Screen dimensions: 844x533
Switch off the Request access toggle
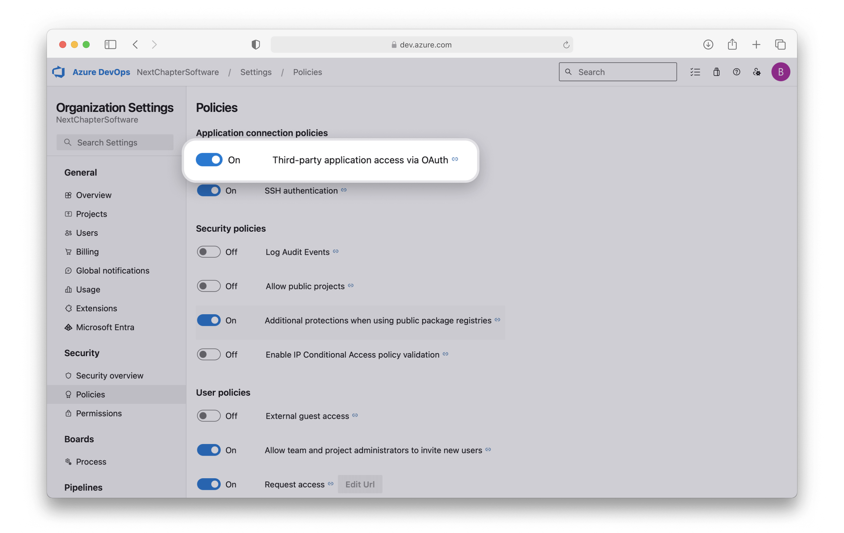[x=209, y=484]
